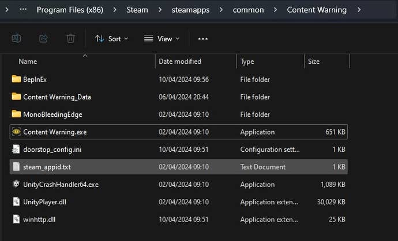Click the File folder type of MonoBleedingEdge
Viewport: 398px width, 241px height.
pos(255,114)
